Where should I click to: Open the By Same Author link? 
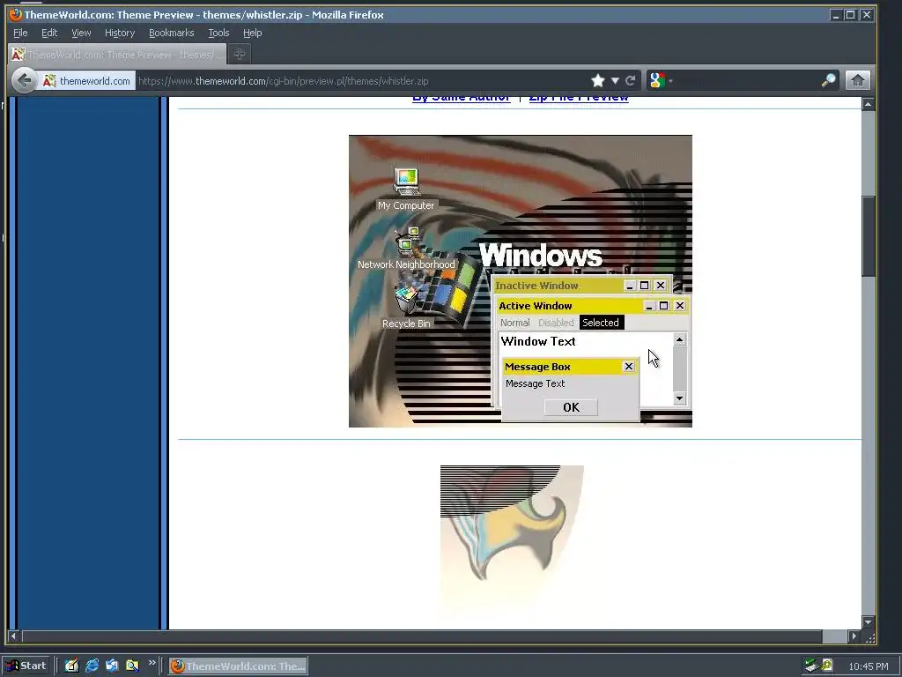(462, 99)
